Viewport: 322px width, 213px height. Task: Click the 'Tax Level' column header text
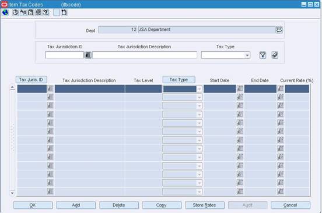tap(143, 80)
